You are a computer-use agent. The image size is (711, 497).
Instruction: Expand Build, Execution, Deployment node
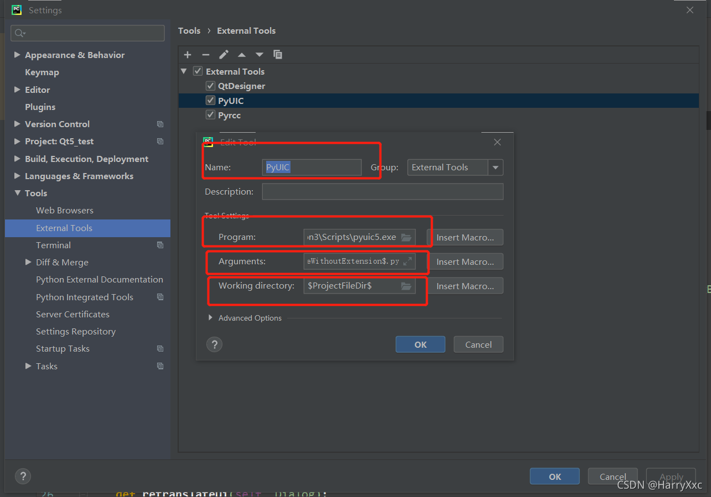coord(17,159)
